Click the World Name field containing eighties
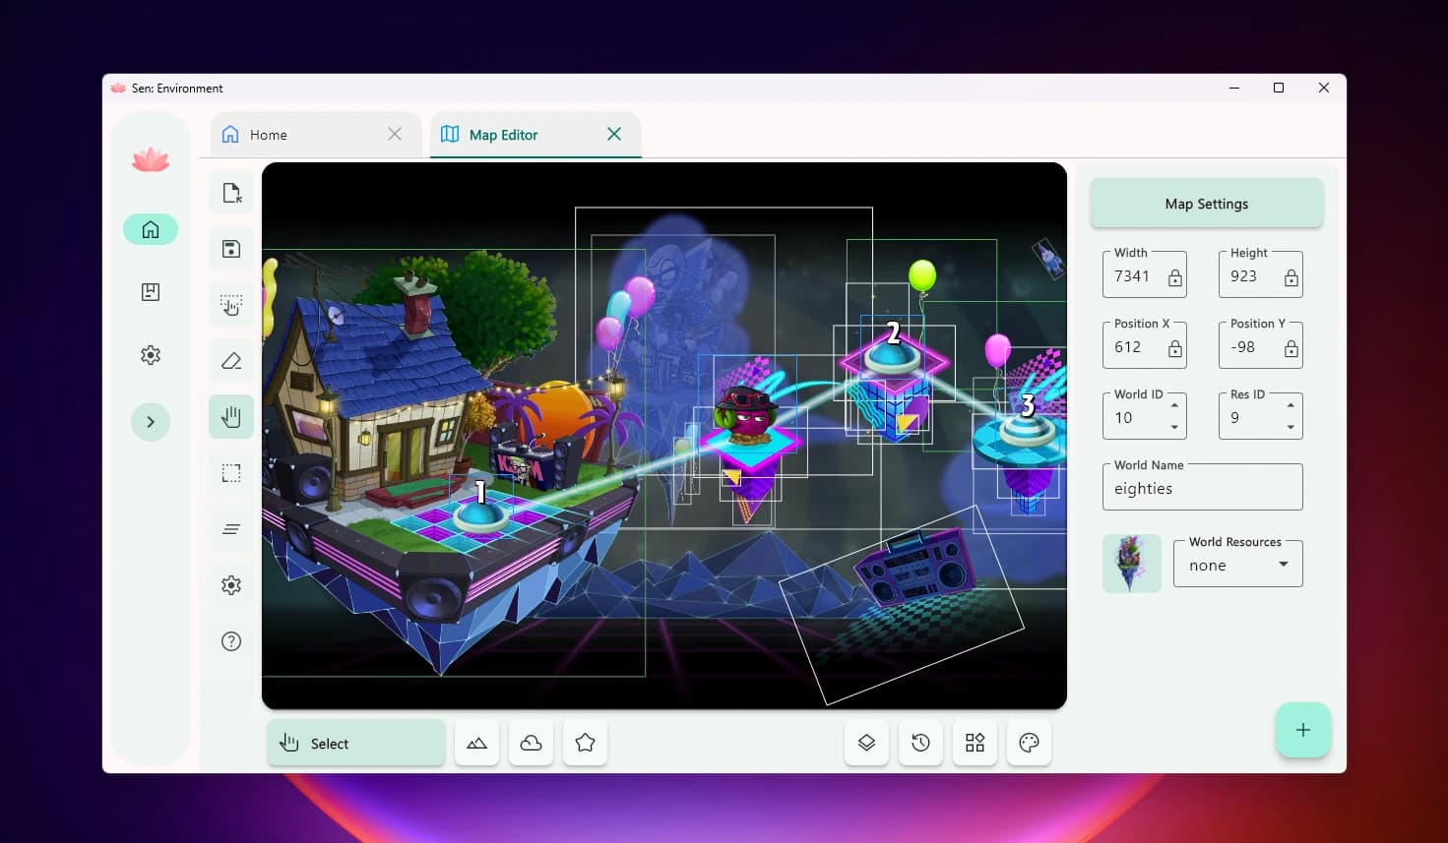 (x=1203, y=488)
